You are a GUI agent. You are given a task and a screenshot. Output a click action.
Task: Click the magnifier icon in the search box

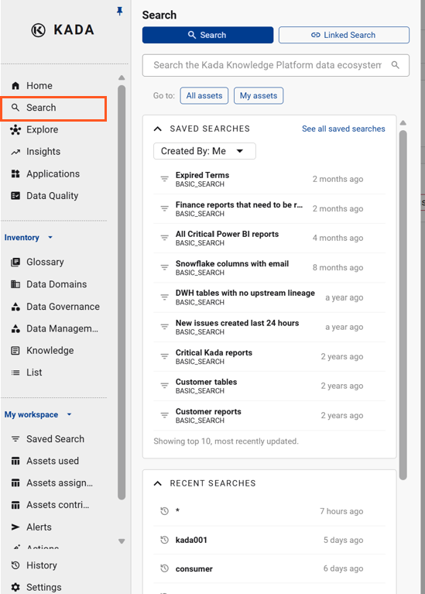click(x=395, y=65)
